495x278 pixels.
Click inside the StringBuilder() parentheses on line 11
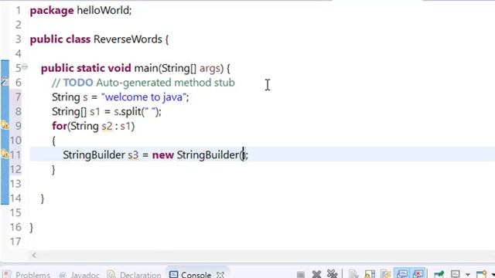pos(243,155)
